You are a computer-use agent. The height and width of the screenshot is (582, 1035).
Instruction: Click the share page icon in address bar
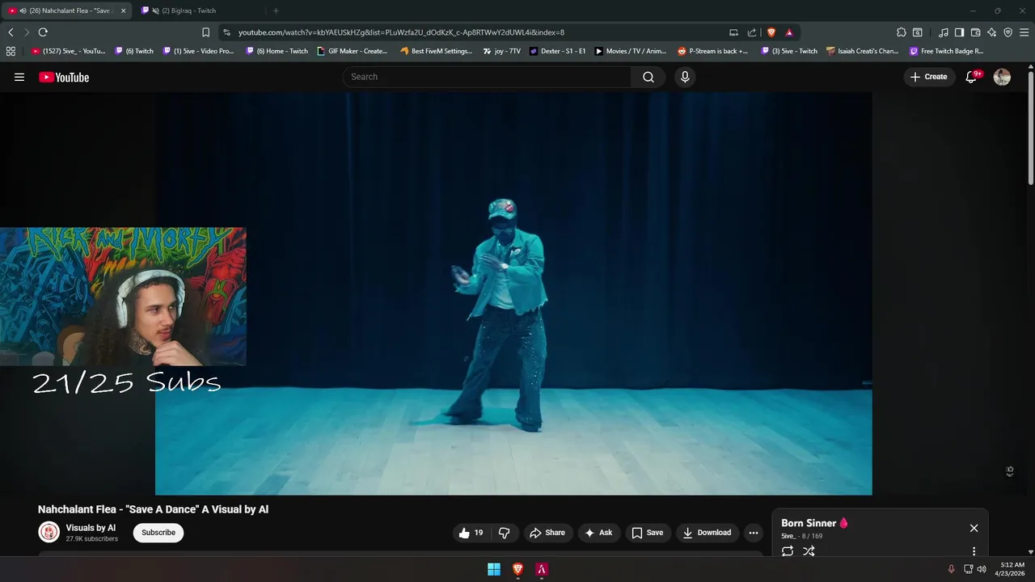(x=752, y=32)
